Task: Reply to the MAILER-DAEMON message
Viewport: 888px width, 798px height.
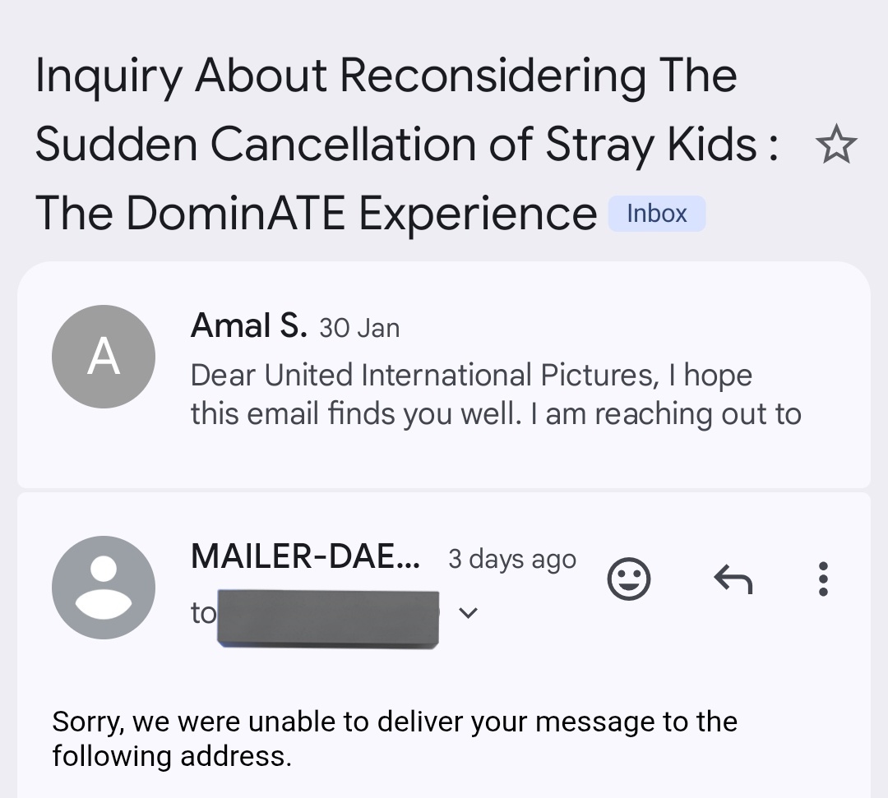Action: [733, 579]
